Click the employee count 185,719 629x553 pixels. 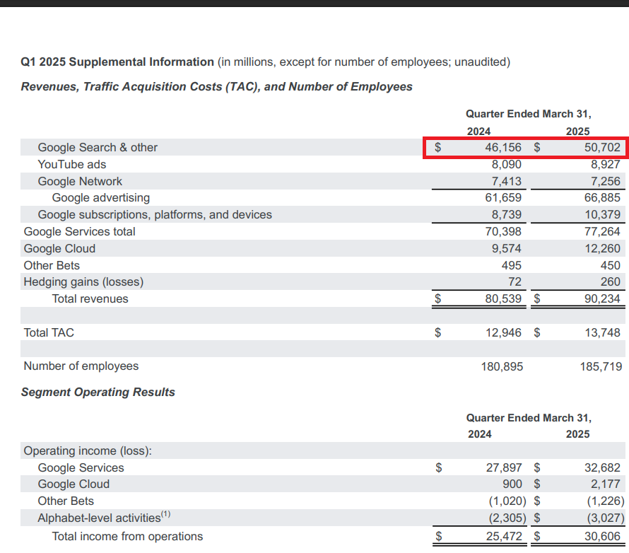(x=601, y=366)
